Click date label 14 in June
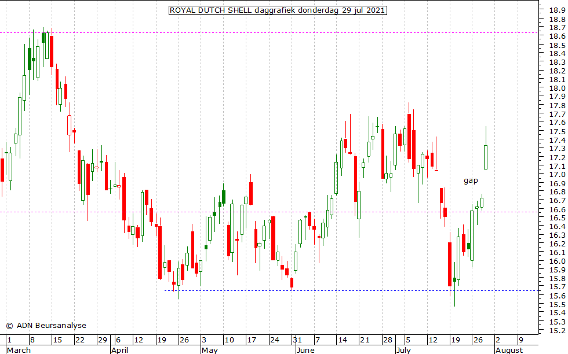 (343, 340)
